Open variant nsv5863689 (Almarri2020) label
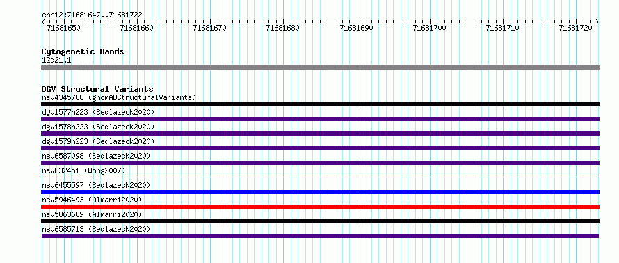Image resolution: width=619 pixels, height=263 pixels. [92, 214]
